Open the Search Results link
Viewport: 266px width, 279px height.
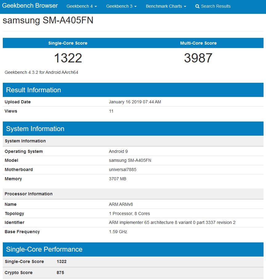pyautogui.click(x=216, y=6)
